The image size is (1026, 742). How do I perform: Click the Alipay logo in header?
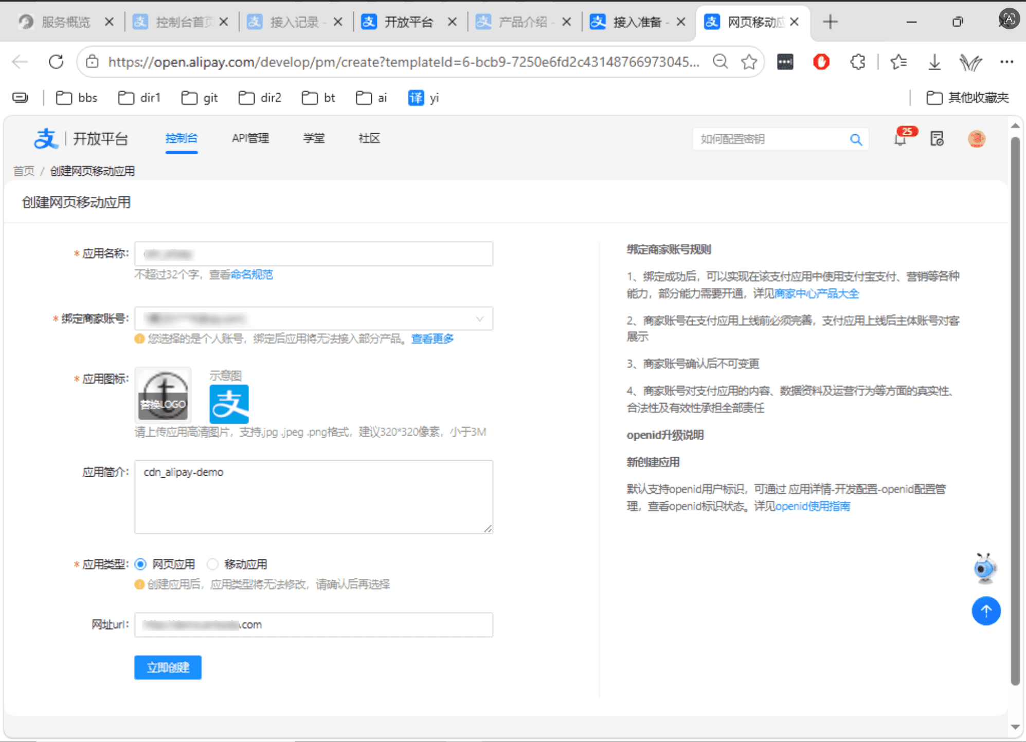pos(45,138)
